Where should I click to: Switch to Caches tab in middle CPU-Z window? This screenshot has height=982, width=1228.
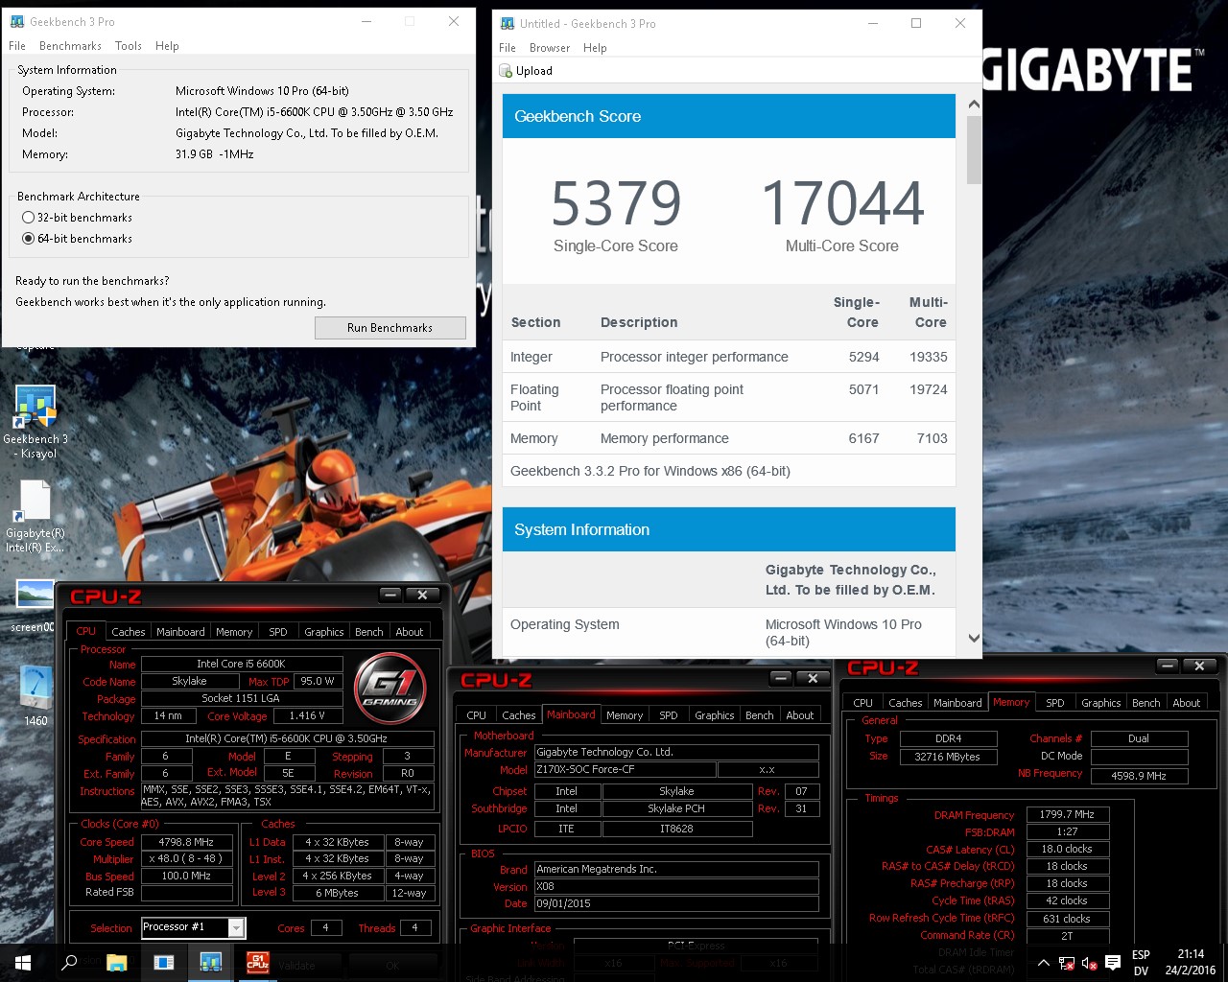coord(519,715)
